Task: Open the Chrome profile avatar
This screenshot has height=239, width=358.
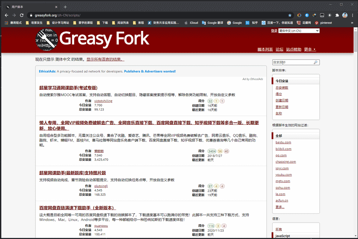Action: click(345, 15)
